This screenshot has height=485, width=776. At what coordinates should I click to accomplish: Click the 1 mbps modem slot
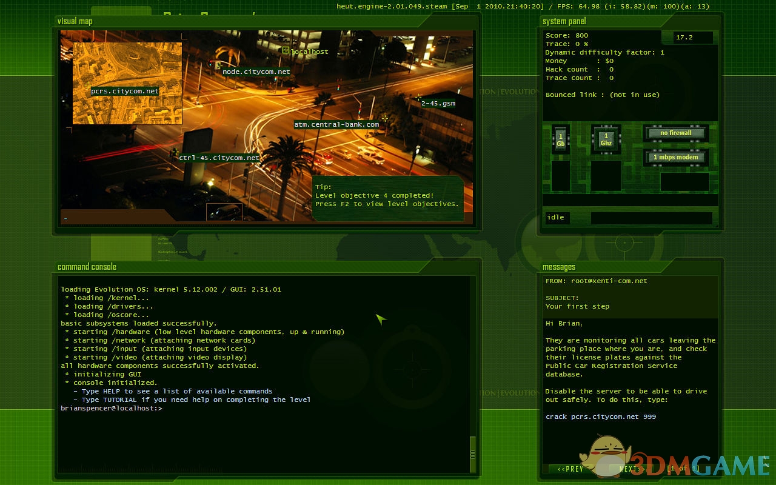tap(676, 158)
